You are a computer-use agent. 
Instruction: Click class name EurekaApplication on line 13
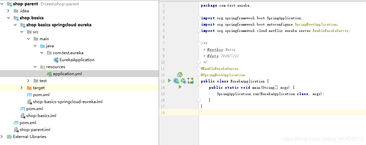point(248,81)
